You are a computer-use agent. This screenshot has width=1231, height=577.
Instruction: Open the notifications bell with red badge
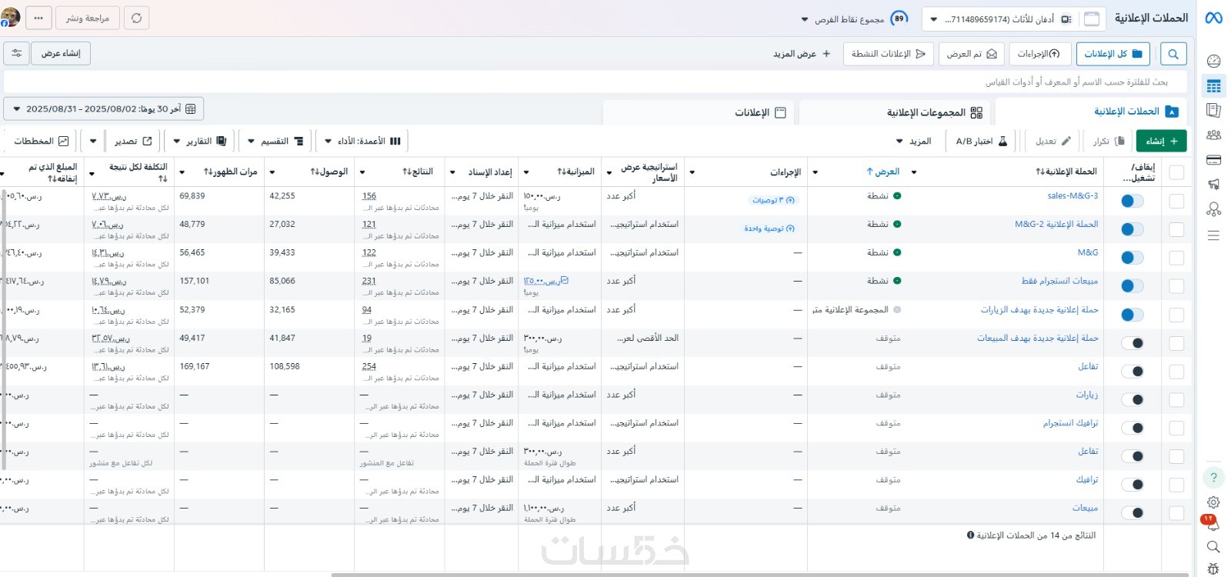(x=1212, y=524)
